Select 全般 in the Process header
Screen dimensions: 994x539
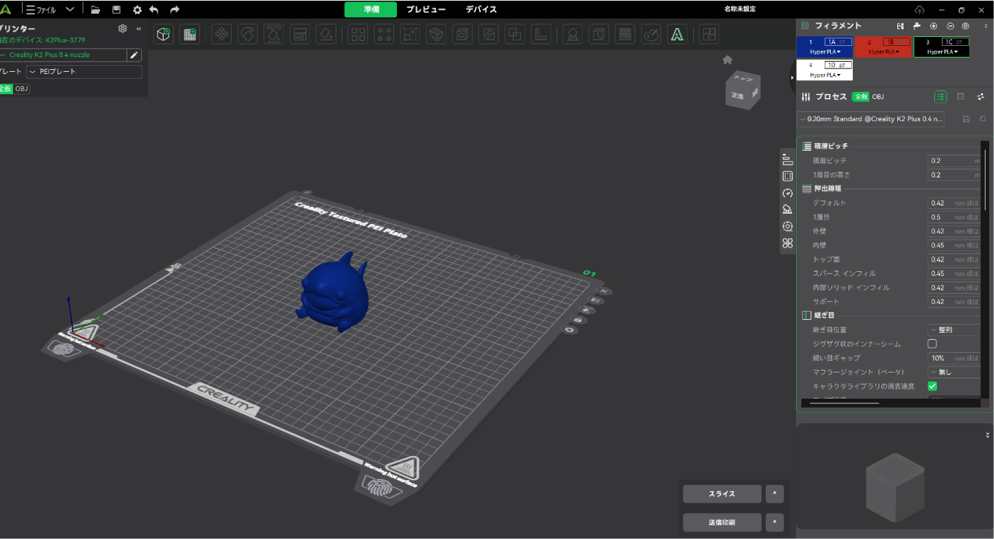point(861,97)
